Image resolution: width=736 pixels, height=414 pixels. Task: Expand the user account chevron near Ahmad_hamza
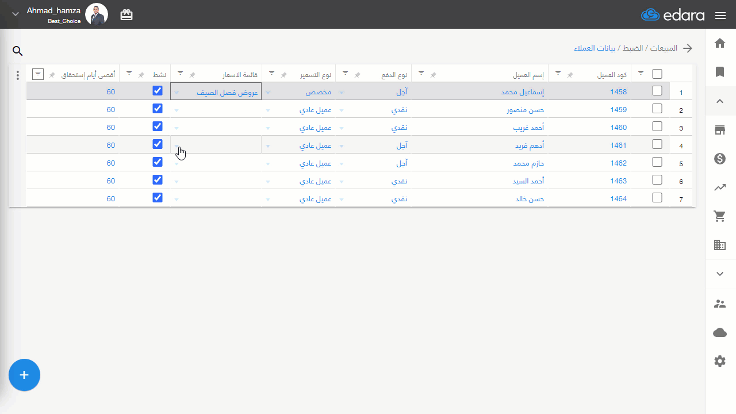tap(16, 14)
